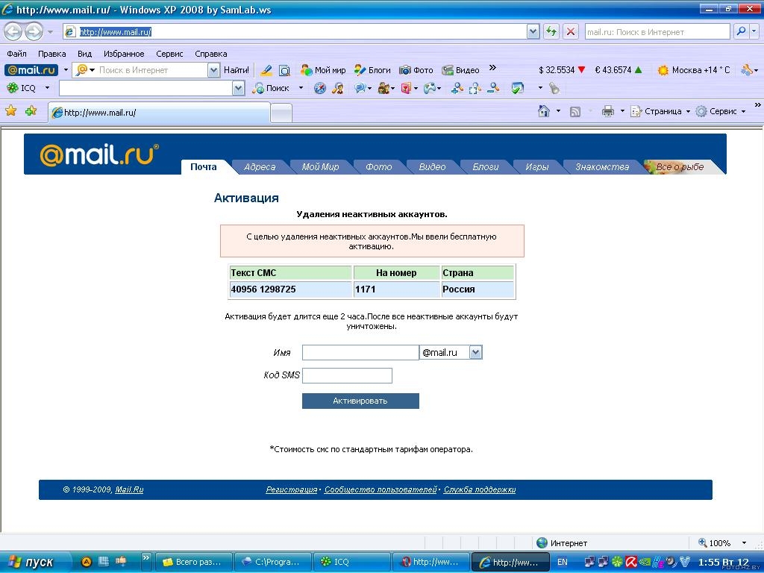Expand the search provider options arrow

(x=754, y=31)
